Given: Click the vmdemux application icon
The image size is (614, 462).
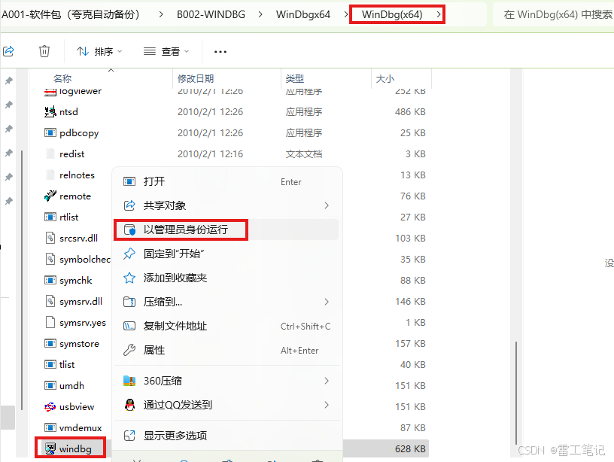Looking at the screenshot, I should [x=50, y=427].
